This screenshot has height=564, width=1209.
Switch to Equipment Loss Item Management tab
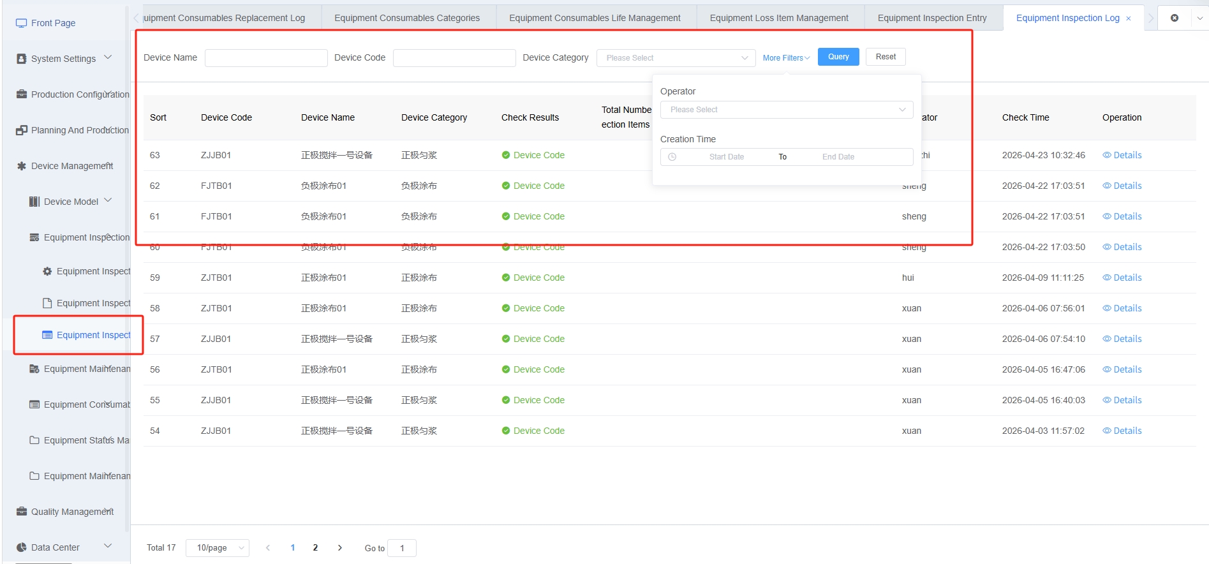point(779,18)
